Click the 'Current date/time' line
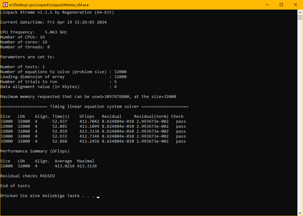The width and height of the screenshot is (303, 216). click(x=54, y=22)
